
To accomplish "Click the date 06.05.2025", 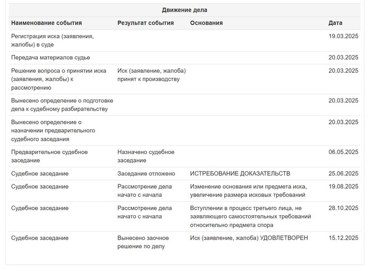I will point(344,152).
